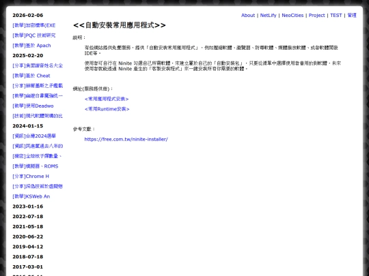Open article [分享]深偽技術於虛擬戀

pos(38,186)
